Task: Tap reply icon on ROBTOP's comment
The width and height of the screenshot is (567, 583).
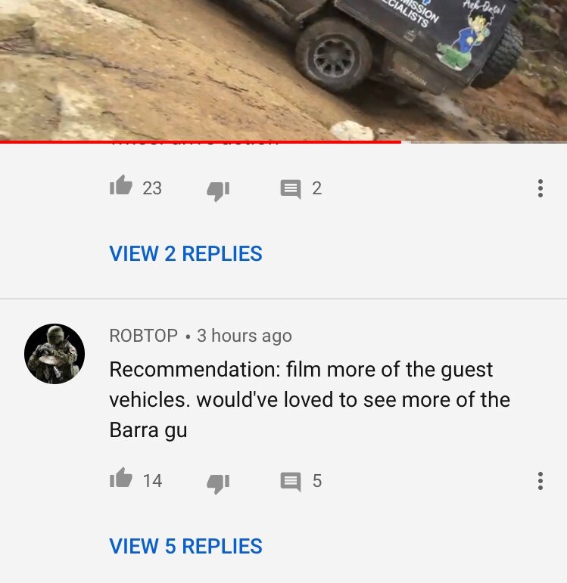Action: [291, 482]
